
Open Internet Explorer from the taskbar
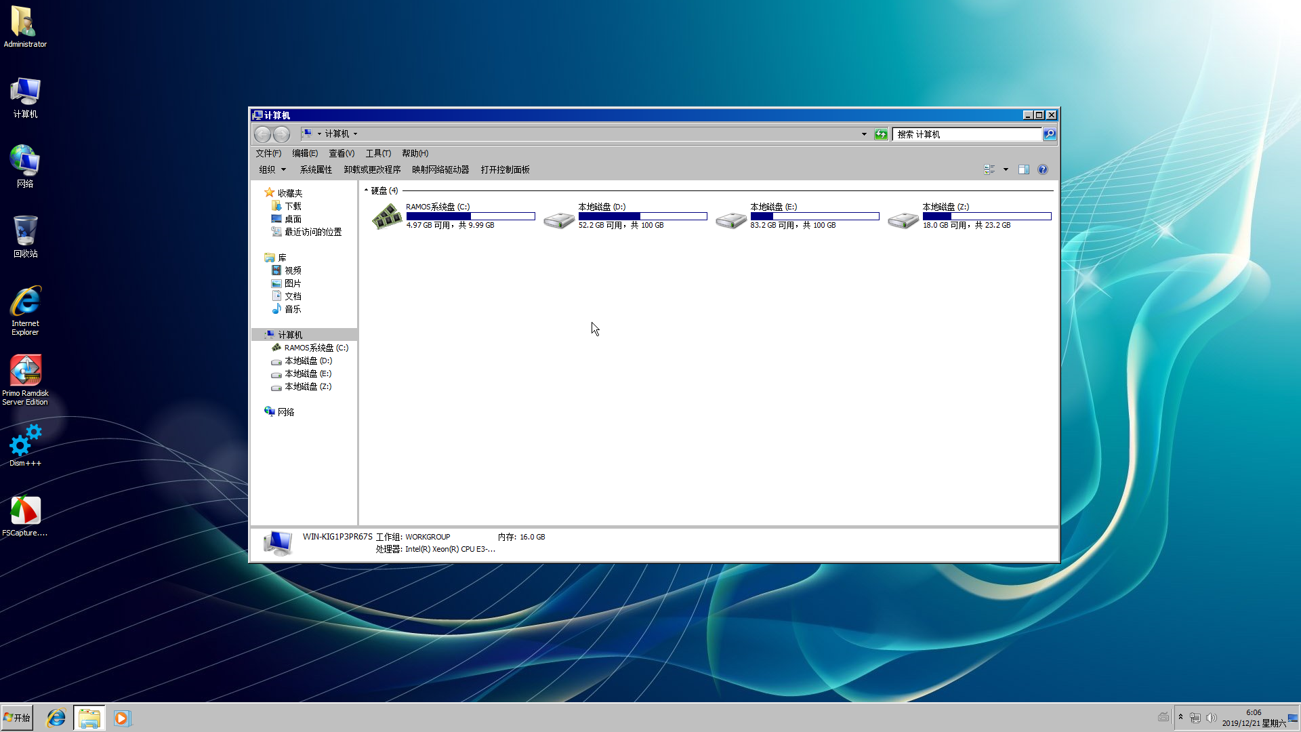56,718
